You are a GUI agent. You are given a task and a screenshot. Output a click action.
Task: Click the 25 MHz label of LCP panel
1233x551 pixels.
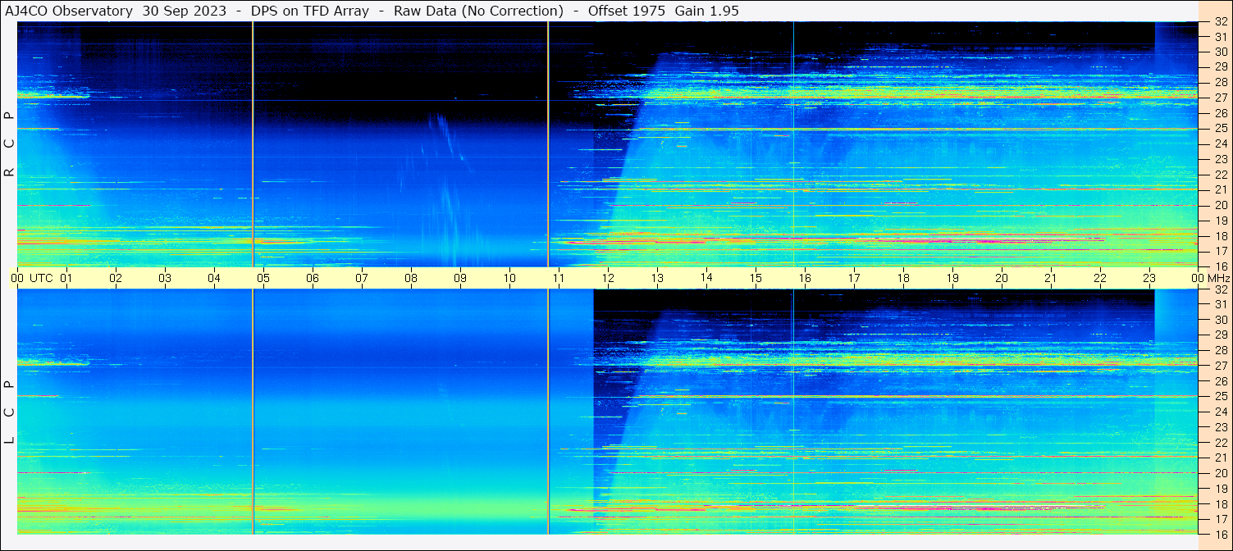tap(1220, 397)
